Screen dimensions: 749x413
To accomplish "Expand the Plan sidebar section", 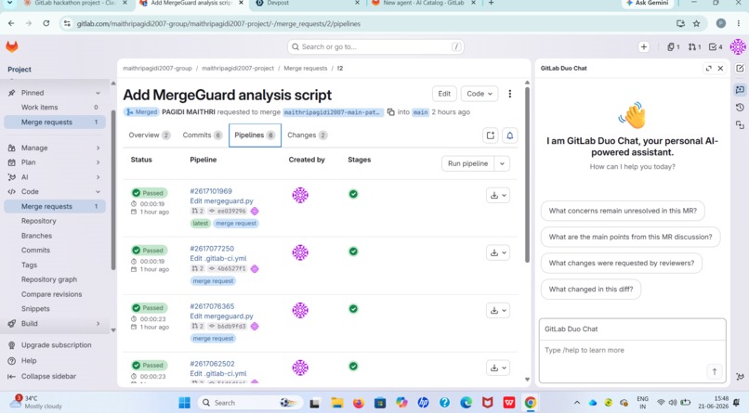I will click(55, 162).
